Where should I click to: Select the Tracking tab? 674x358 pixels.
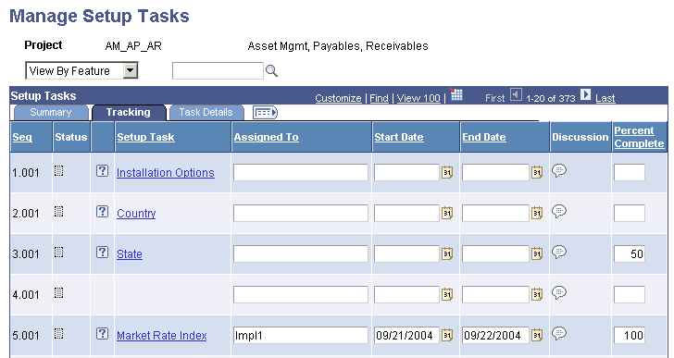tap(128, 113)
